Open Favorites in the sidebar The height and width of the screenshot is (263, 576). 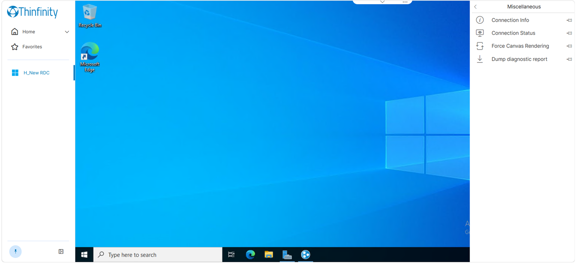(x=32, y=47)
